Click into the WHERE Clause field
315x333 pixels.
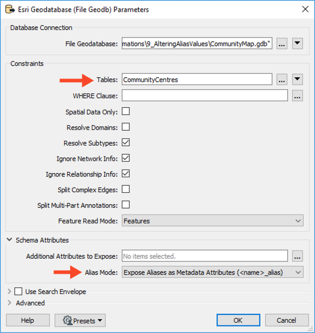(205, 95)
